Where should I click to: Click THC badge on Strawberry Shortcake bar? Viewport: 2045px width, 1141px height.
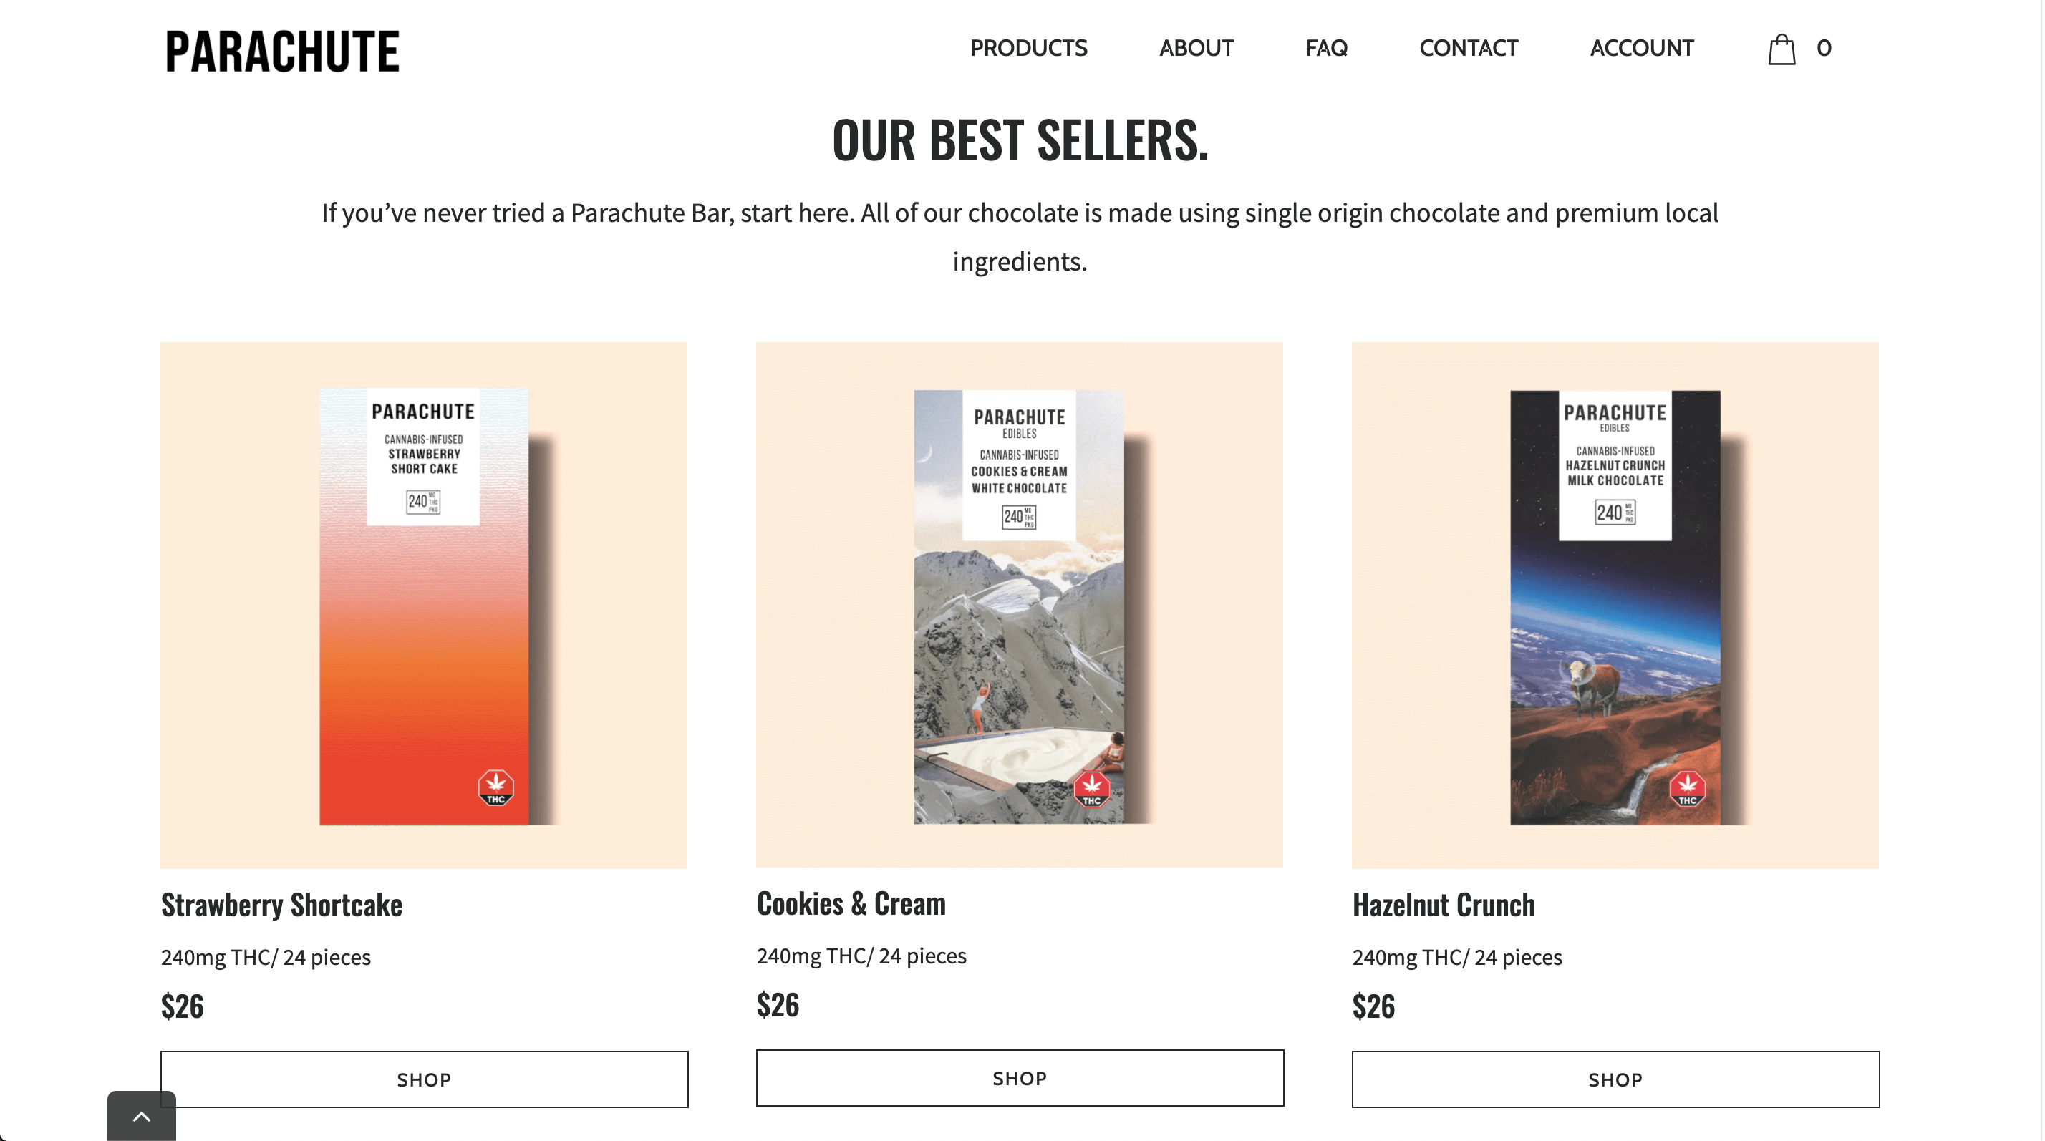(496, 787)
